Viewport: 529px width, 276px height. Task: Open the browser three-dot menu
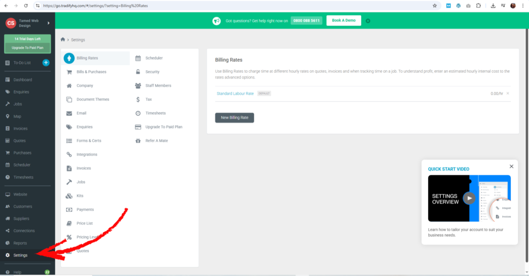tap(523, 6)
